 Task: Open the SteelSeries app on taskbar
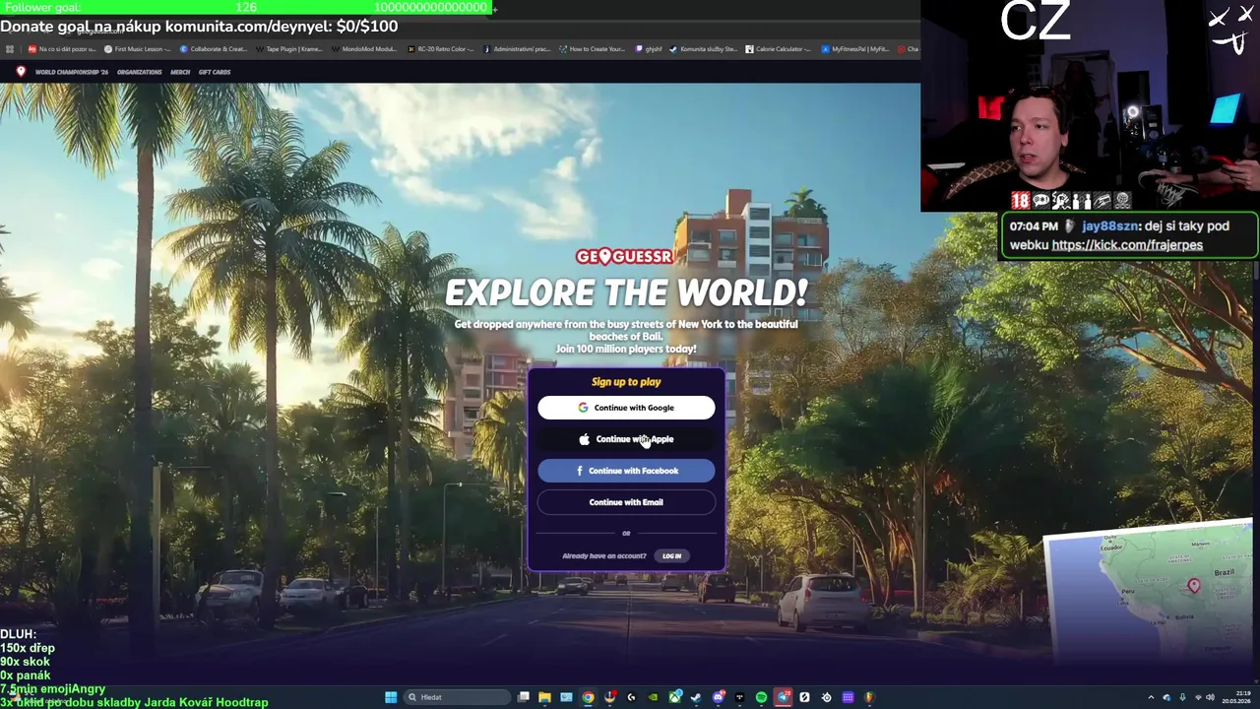[x=826, y=697]
